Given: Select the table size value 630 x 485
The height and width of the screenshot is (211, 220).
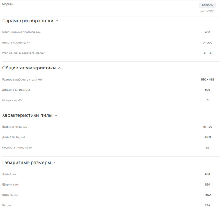Looking at the screenshot, I should tap(207, 79).
